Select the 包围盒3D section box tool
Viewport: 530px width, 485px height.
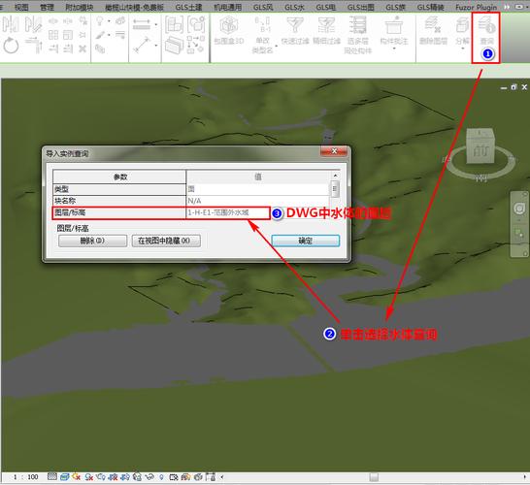[229, 25]
